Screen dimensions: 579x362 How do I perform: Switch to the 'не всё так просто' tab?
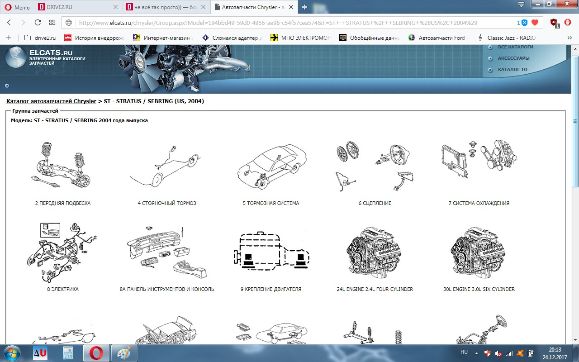[x=166, y=7]
